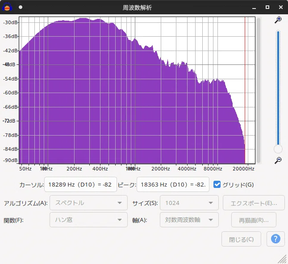Toggle the グリッド(G) checkbox
This screenshot has width=288, height=264.
(217, 184)
